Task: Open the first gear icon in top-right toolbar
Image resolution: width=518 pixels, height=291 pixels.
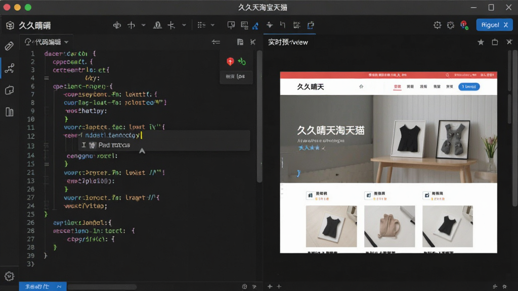Action: [438, 25]
